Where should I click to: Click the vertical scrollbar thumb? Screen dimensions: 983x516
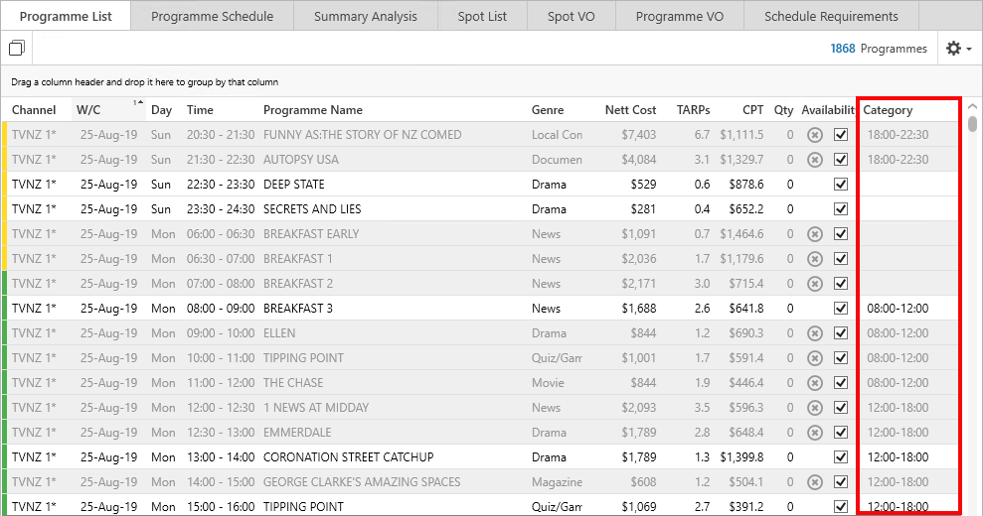[972, 123]
